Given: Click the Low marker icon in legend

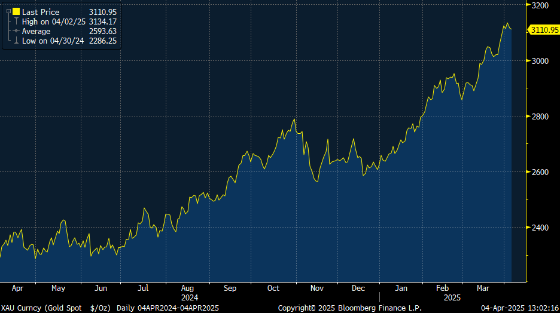Looking at the screenshot, I should tap(16, 41).
